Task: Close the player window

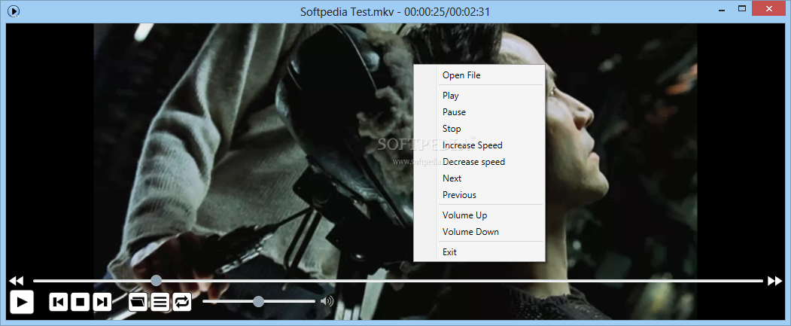Action: pyautogui.click(x=769, y=8)
